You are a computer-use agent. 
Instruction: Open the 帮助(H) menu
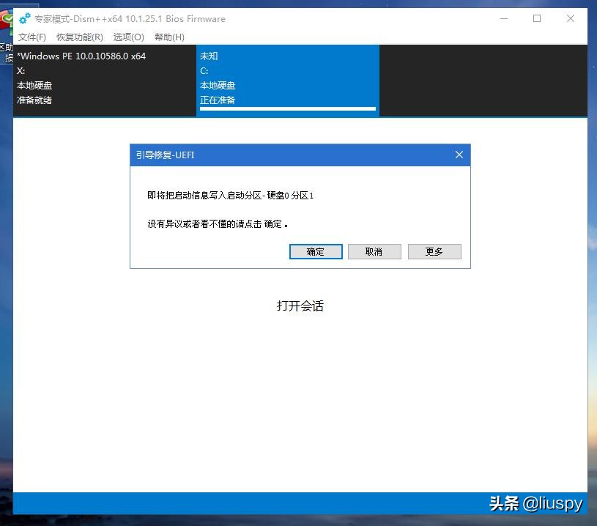(x=169, y=37)
